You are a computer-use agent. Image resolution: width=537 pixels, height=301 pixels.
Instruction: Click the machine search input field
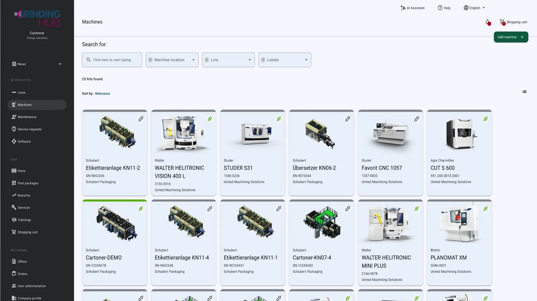click(112, 60)
